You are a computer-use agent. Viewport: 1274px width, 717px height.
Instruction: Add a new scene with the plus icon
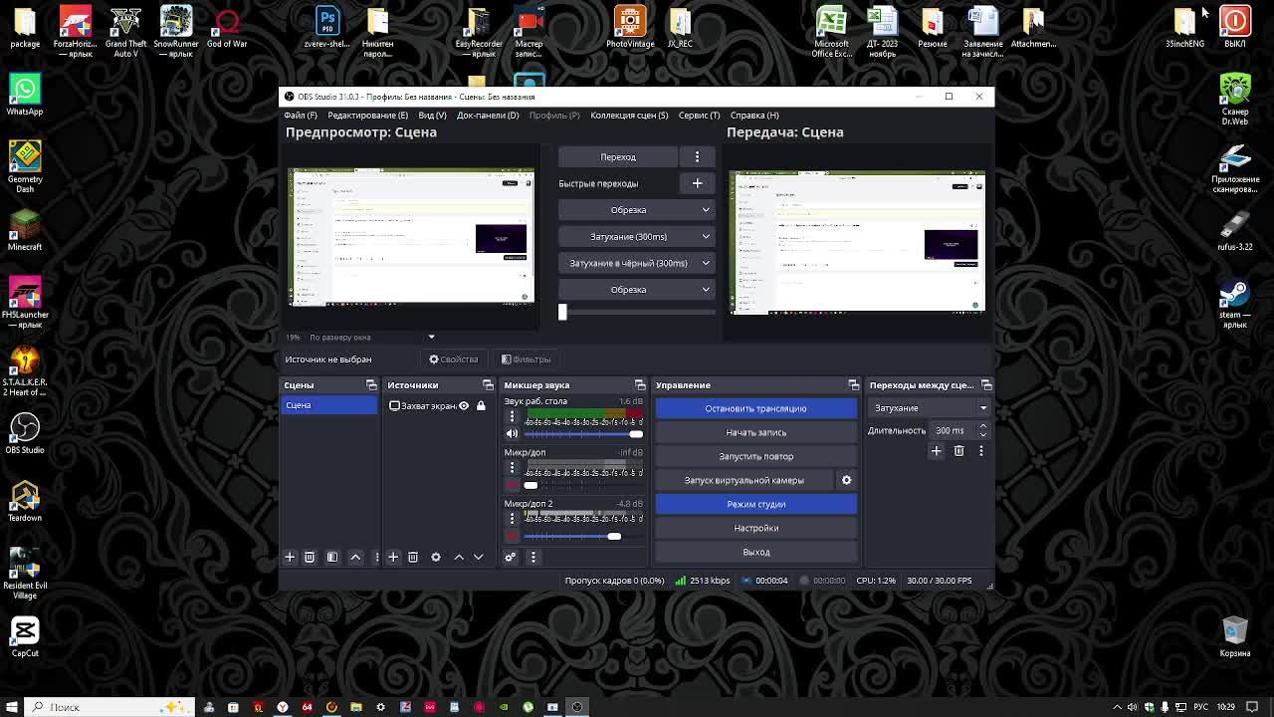click(290, 557)
